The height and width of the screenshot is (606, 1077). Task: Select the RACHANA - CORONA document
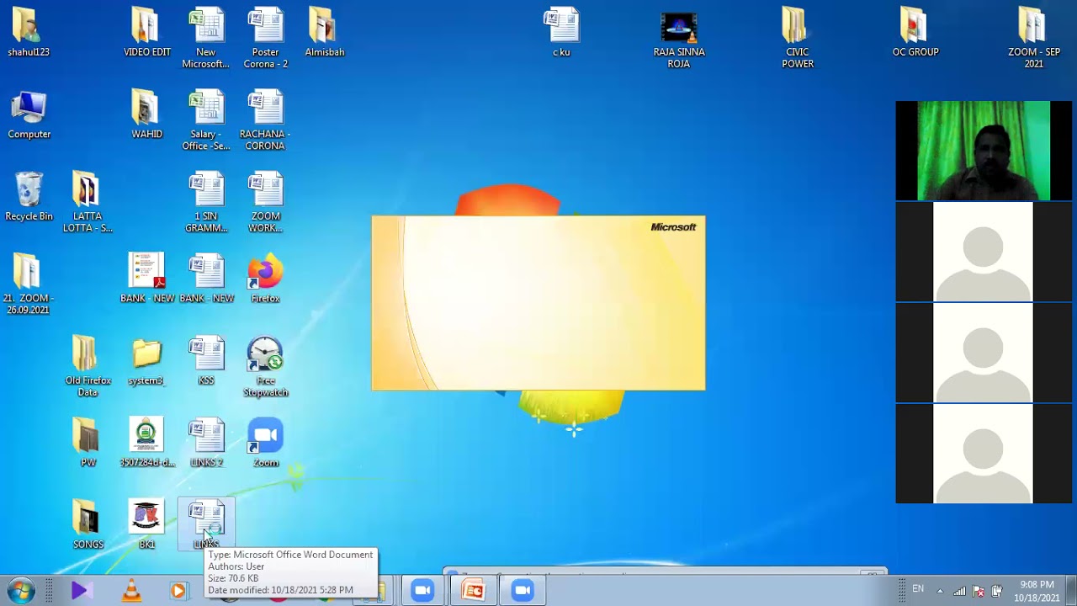pyautogui.click(x=265, y=121)
